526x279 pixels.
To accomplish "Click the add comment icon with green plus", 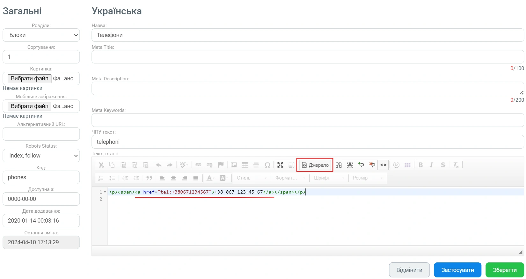I will 361,165.
